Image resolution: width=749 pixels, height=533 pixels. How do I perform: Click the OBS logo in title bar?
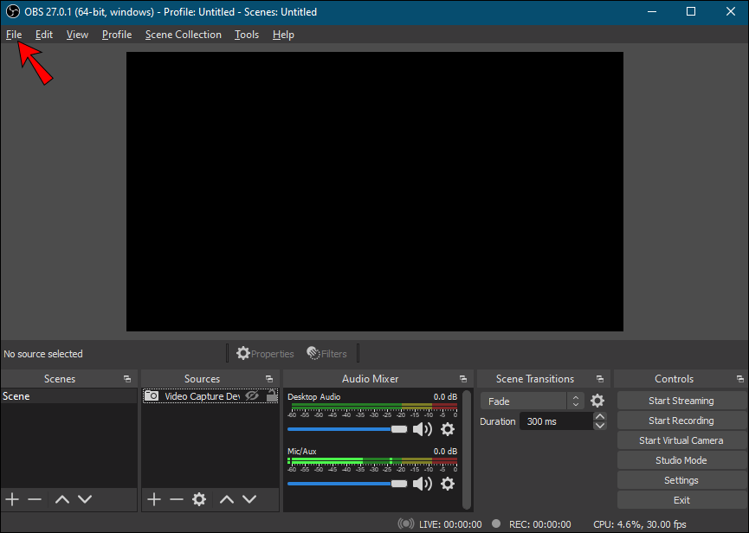click(x=12, y=11)
